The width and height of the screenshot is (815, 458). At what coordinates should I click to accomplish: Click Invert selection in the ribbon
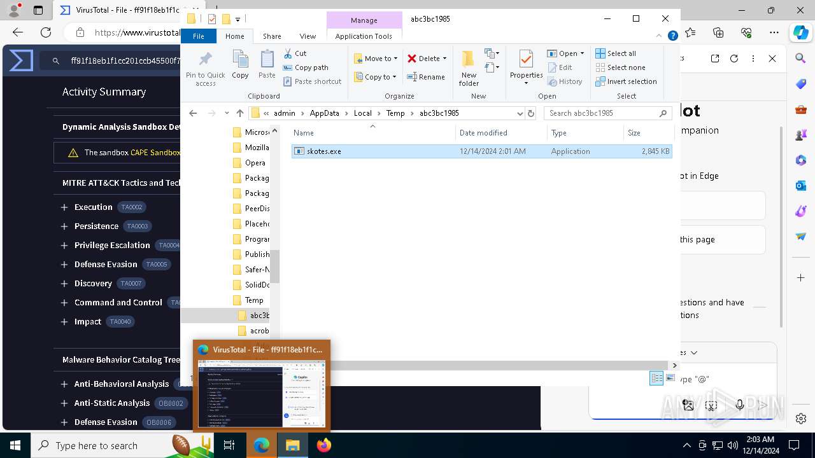626,81
